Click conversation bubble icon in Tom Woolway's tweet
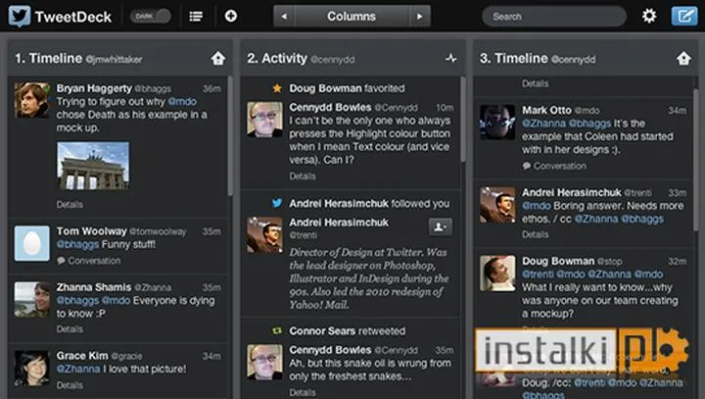This screenshot has height=399, width=705. (61, 261)
